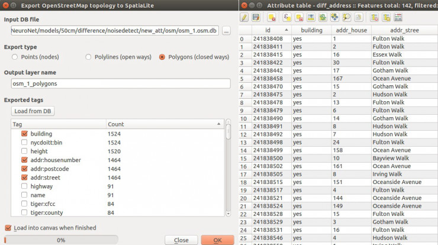Click the Load from DB button
Image resolution: width=438 pixels, height=245 pixels.
coord(33,111)
